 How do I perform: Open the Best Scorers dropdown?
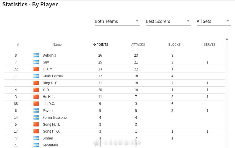(168, 22)
